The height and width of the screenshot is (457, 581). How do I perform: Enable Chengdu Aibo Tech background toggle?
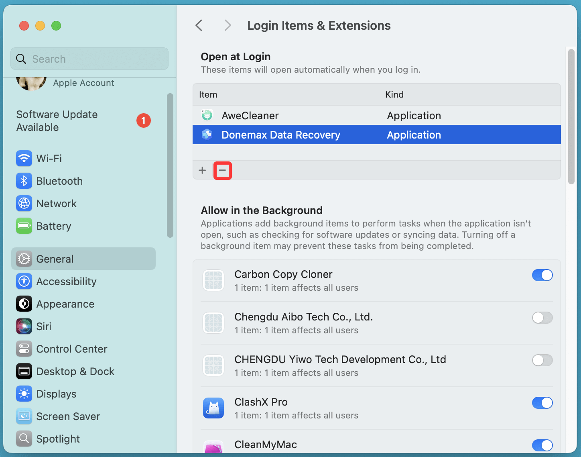[x=542, y=318]
